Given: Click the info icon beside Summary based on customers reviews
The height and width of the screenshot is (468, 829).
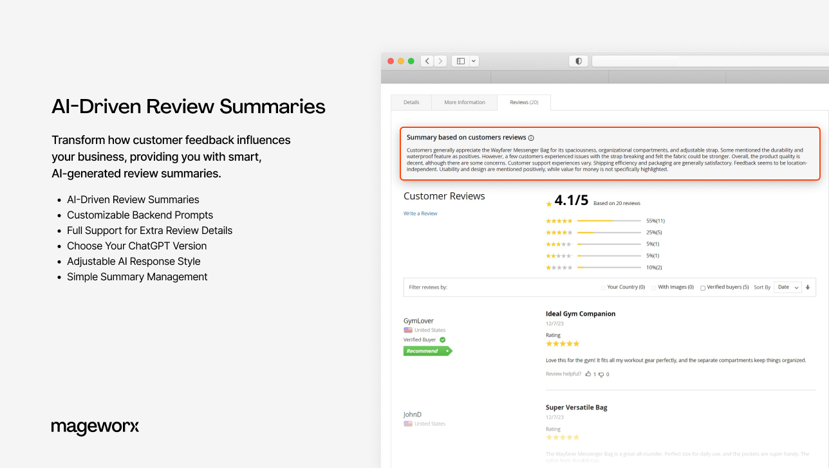Looking at the screenshot, I should coord(530,137).
